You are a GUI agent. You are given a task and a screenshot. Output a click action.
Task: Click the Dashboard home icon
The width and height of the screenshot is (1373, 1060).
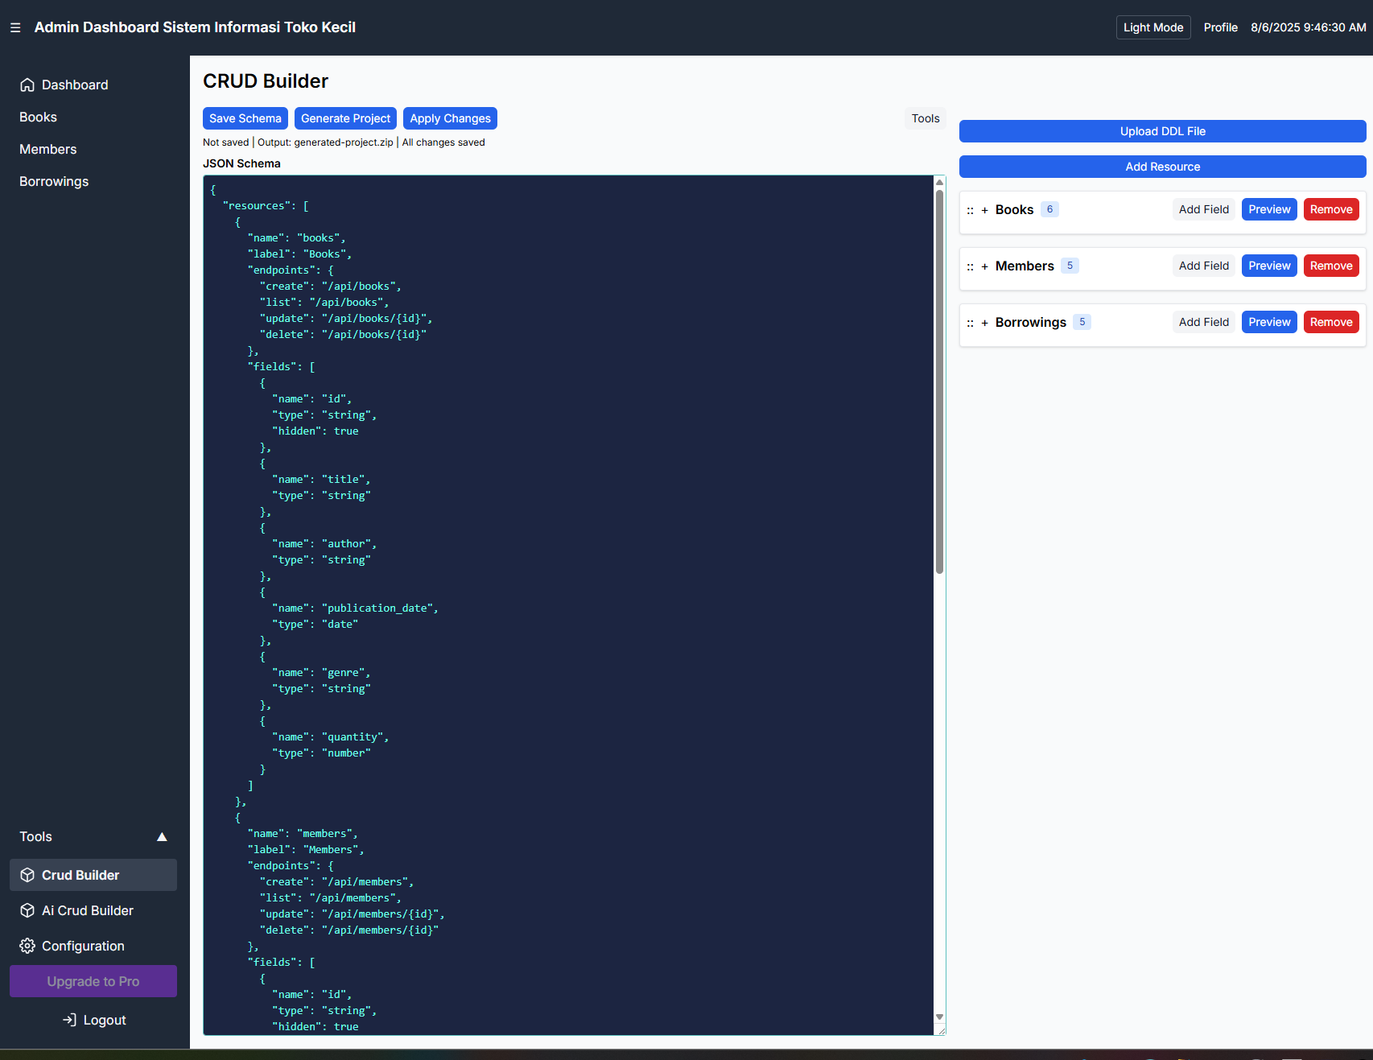pyautogui.click(x=27, y=85)
